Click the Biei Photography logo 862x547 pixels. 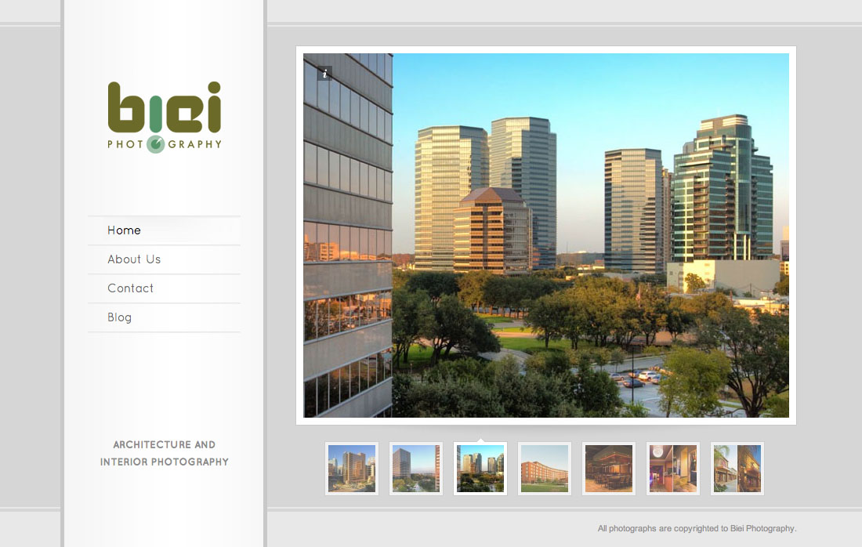pyautogui.click(x=165, y=117)
